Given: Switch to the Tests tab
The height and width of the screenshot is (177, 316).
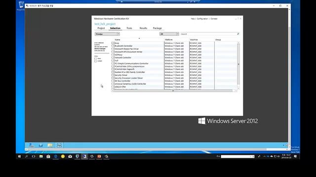Looking at the screenshot, I should click(129, 28).
